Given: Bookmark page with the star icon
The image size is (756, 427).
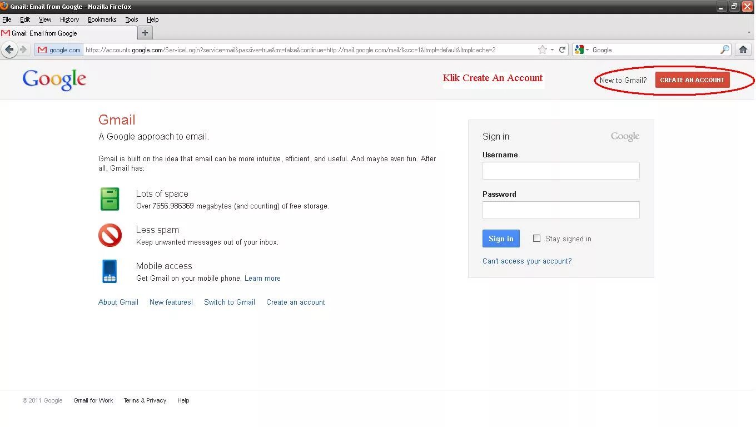Looking at the screenshot, I should click(542, 49).
